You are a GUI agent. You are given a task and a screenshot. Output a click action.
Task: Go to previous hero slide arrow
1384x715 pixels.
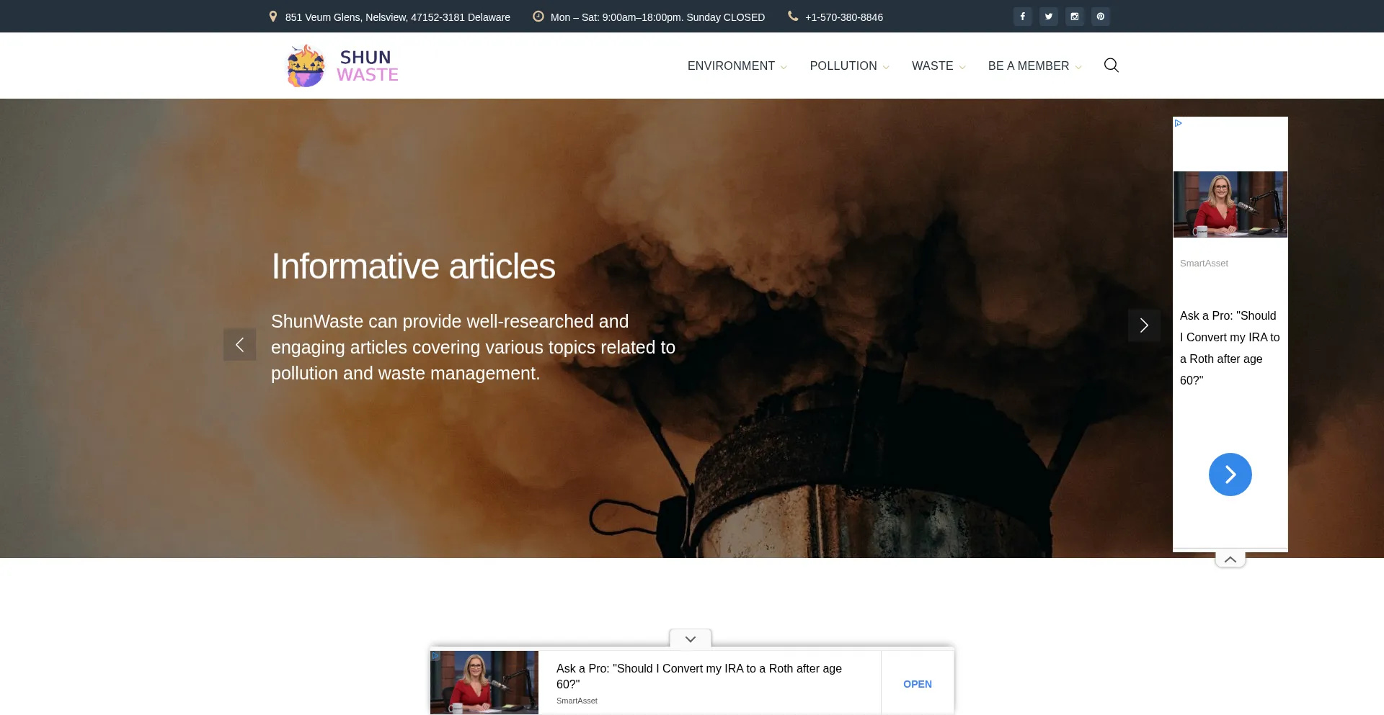239,345
